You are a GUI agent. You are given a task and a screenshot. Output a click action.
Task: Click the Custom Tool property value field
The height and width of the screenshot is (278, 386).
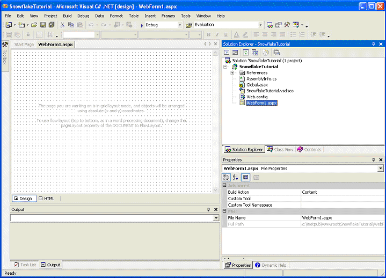point(343,199)
